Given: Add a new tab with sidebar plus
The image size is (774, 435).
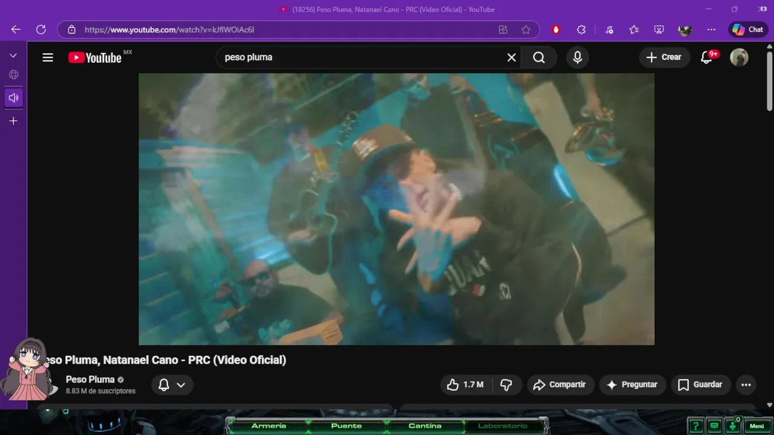Looking at the screenshot, I should click(x=13, y=121).
